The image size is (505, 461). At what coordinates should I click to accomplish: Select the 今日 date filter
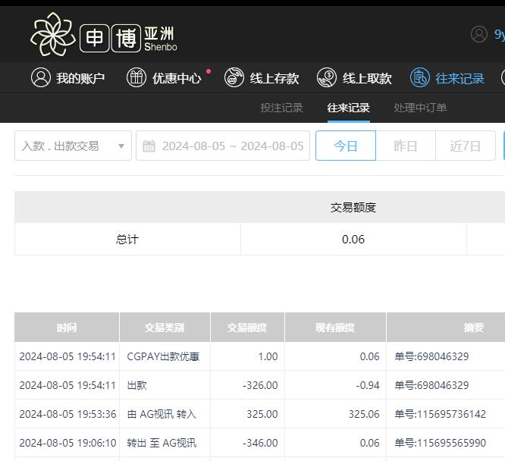345,146
